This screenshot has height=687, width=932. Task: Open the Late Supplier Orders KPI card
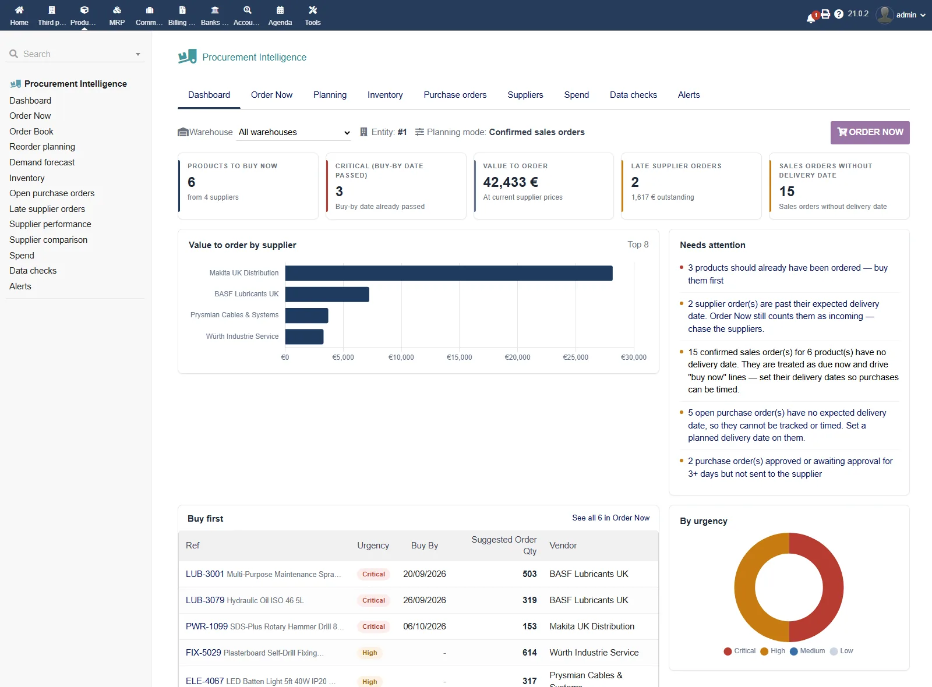[691, 186]
